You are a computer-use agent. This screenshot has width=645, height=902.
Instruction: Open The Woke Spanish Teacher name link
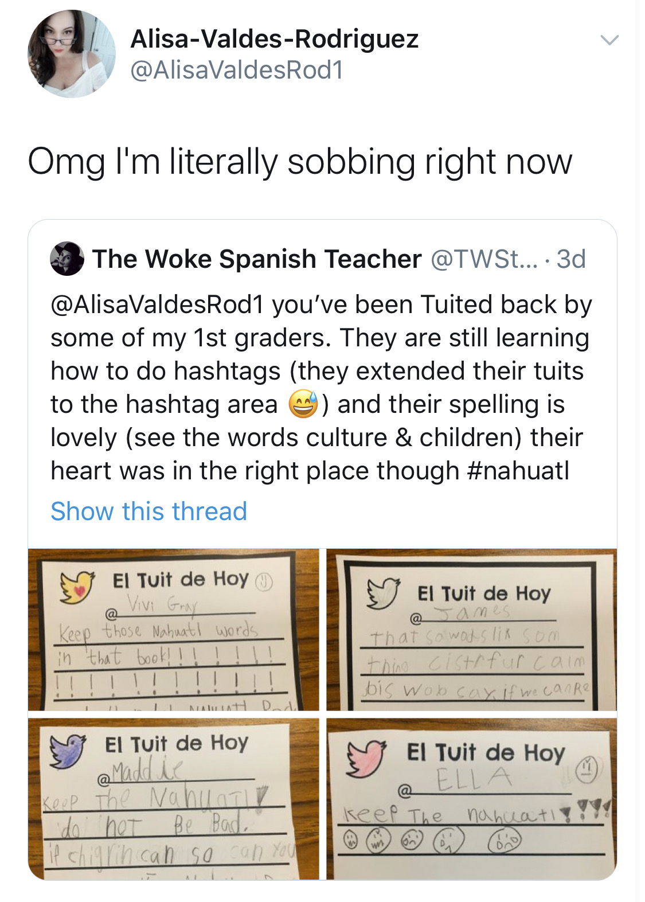[257, 259]
